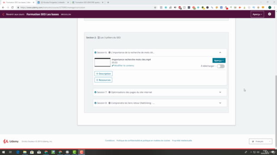
Task: Click Revenir aux cours link
Action: point(15,14)
